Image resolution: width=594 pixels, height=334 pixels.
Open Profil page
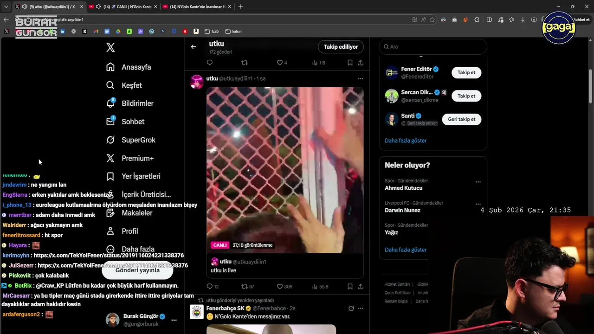point(122,231)
